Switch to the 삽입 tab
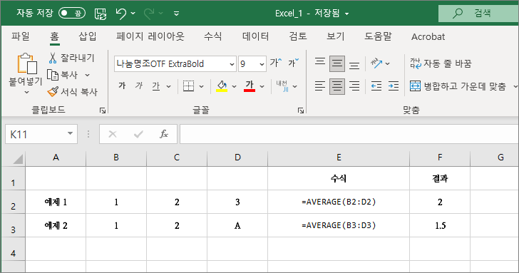The image size is (519, 273). click(88, 36)
